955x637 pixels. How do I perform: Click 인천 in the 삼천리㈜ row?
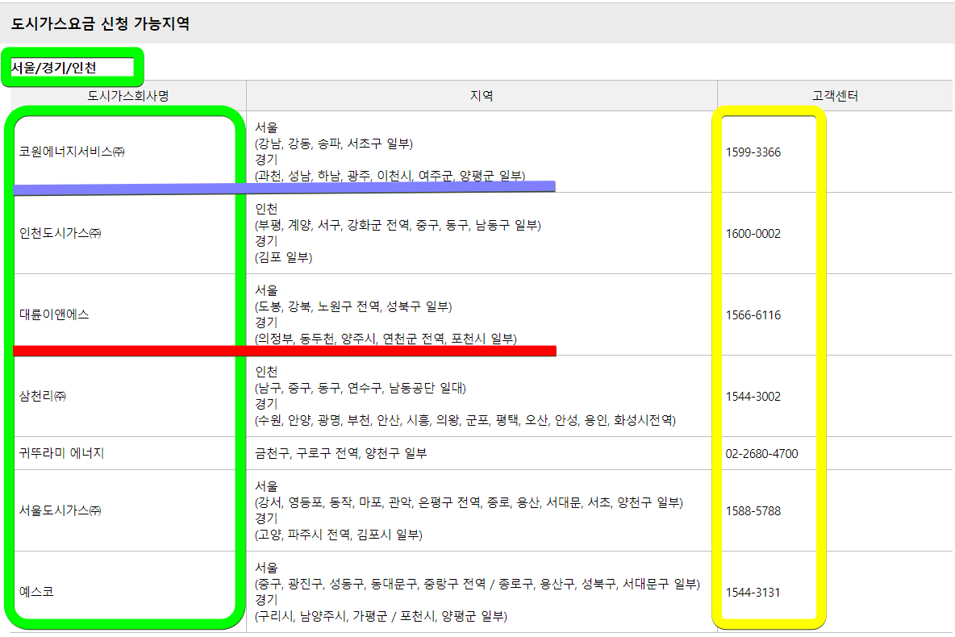[x=266, y=372]
